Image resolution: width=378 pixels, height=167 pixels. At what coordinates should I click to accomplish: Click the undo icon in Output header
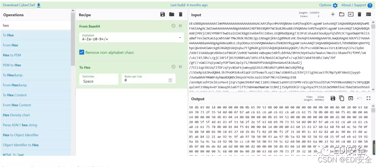pos(359,98)
